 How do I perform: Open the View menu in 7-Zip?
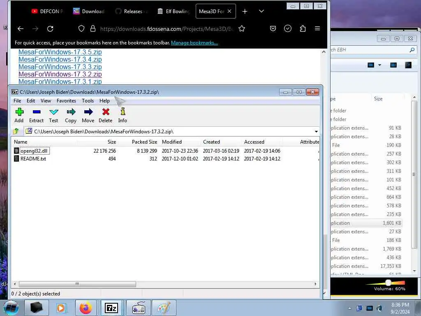[46, 101]
